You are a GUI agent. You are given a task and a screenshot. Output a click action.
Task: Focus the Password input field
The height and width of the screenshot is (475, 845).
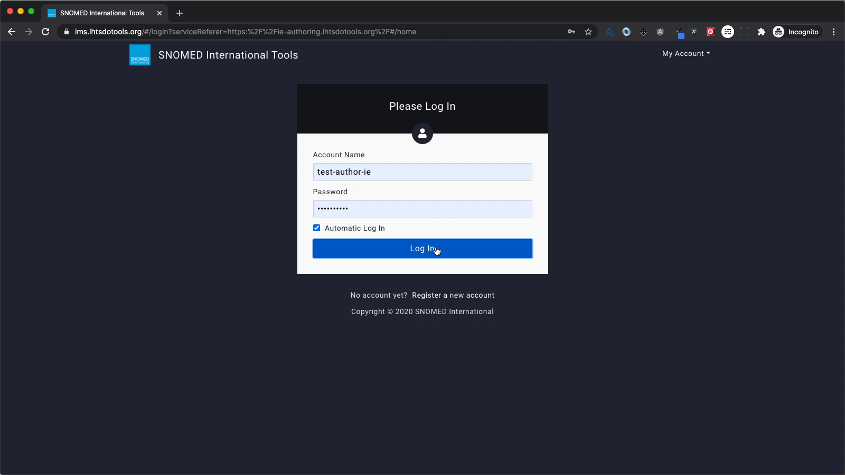422,208
